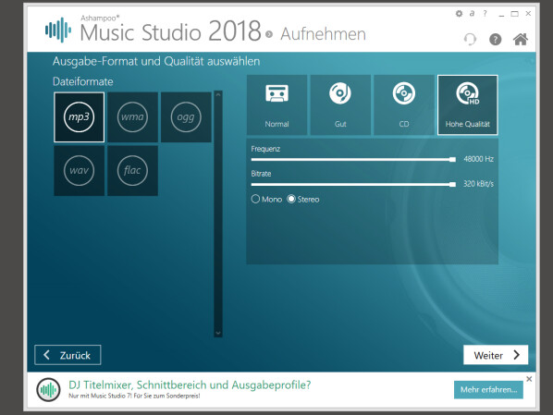Screen dimensions: 553x415
Task: Click the Dateiformate heading
Action: click(83, 82)
